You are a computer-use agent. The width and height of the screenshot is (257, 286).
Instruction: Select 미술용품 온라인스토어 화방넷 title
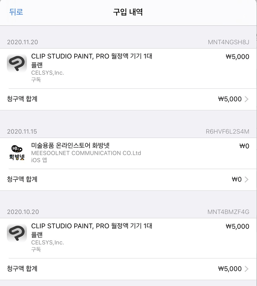tap(70, 146)
